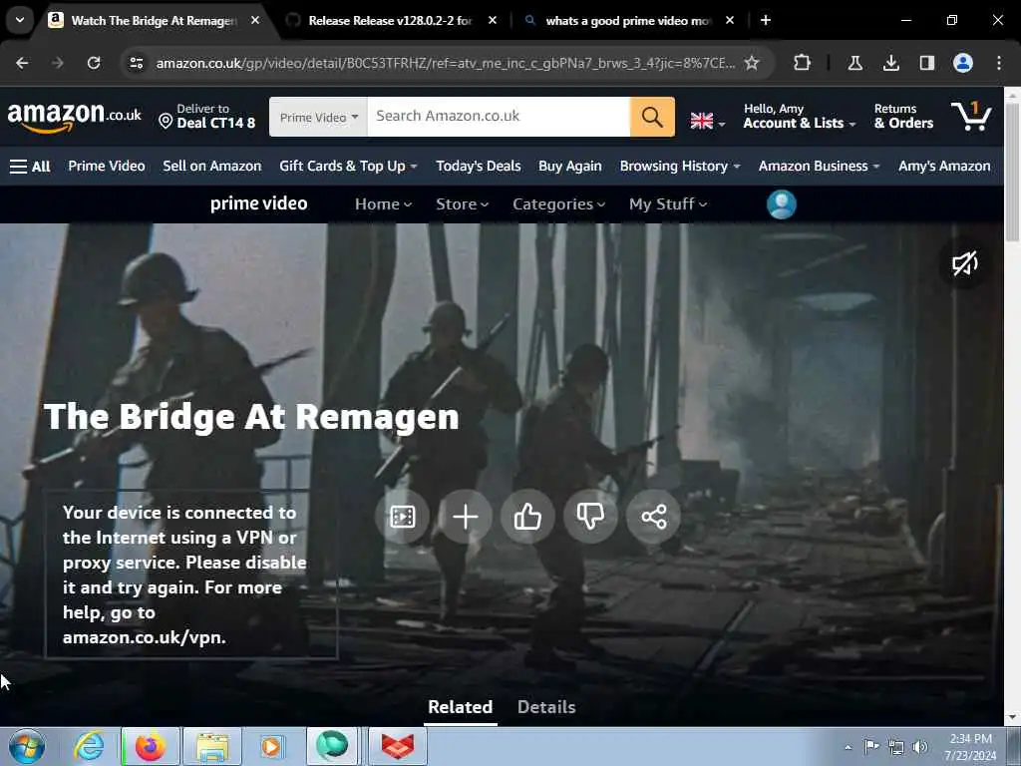1021x766 pixels.
Task: Open Returns & Orders
Action: [x=903, y=117]
